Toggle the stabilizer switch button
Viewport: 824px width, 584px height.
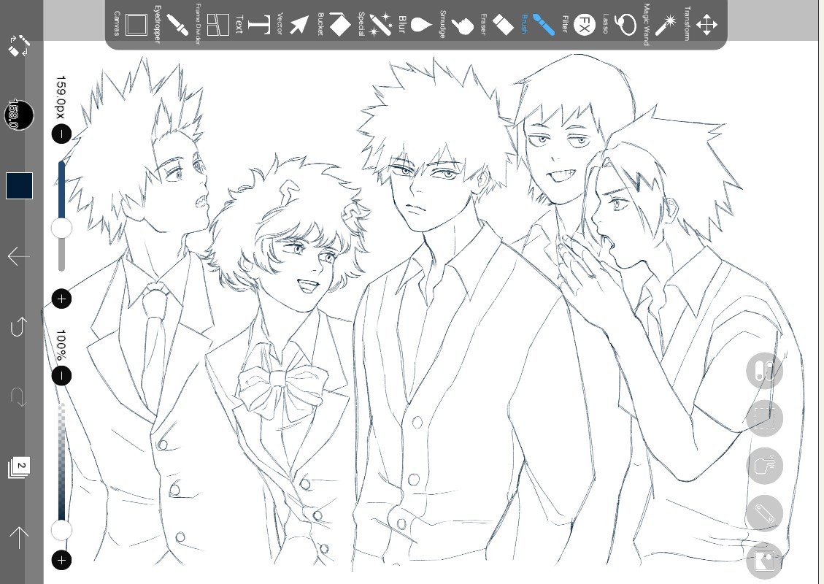point(764,371)
